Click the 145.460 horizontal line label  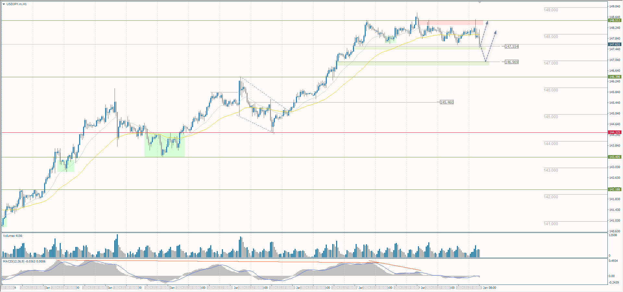pyautogui.click(x=447, y=102)
